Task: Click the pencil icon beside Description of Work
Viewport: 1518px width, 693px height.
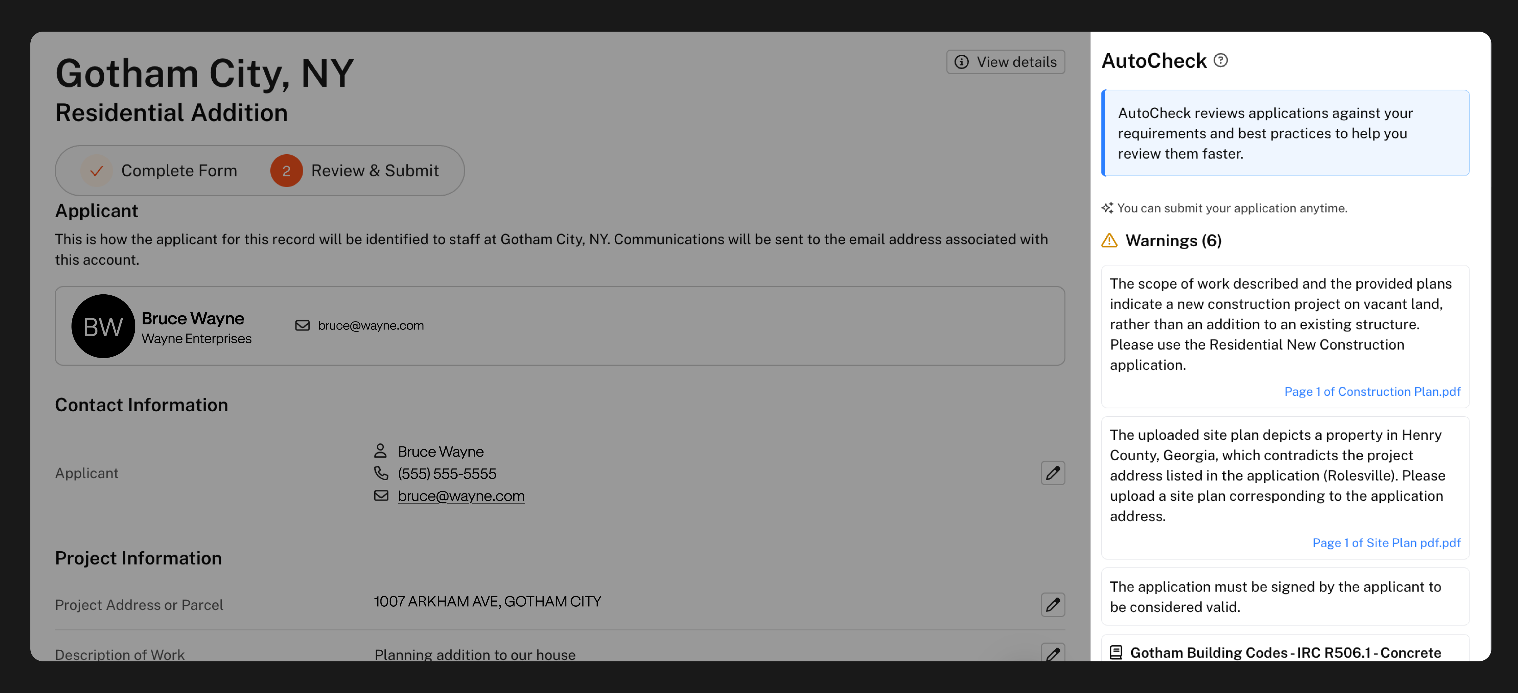Action: point(1052,653)
